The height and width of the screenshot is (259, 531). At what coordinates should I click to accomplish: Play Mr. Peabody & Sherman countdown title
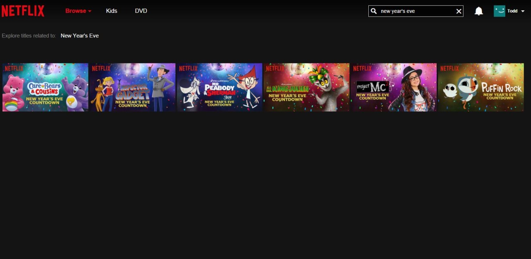click(x=219, y=87)
